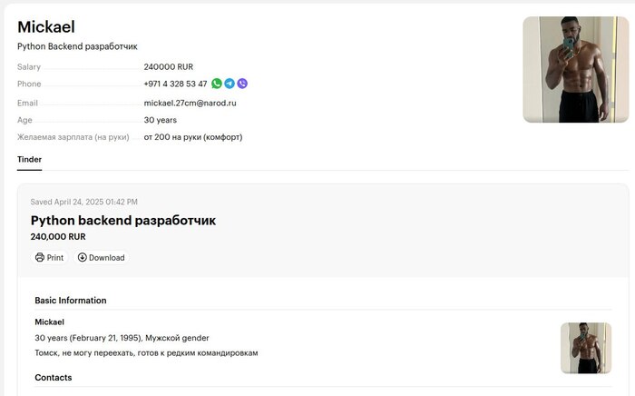
Task: Select the Basic Information section header
Action: pyautogui.click(x=71, y=301)
